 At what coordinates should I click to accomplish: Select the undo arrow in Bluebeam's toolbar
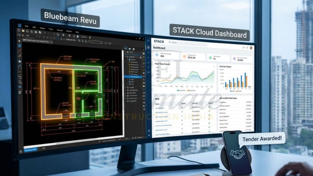pos(45,33)
